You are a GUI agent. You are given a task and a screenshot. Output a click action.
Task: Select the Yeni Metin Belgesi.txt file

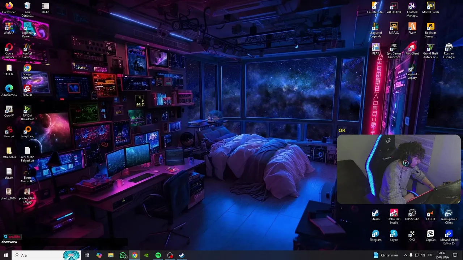point(27,155)
